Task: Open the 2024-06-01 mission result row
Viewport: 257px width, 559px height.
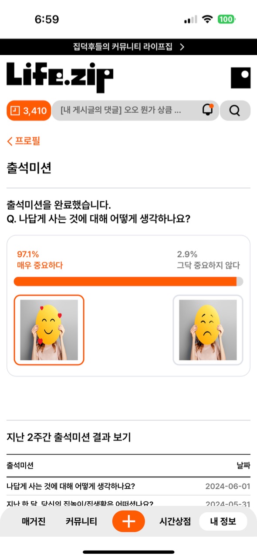Action: (x=128, y=486)
